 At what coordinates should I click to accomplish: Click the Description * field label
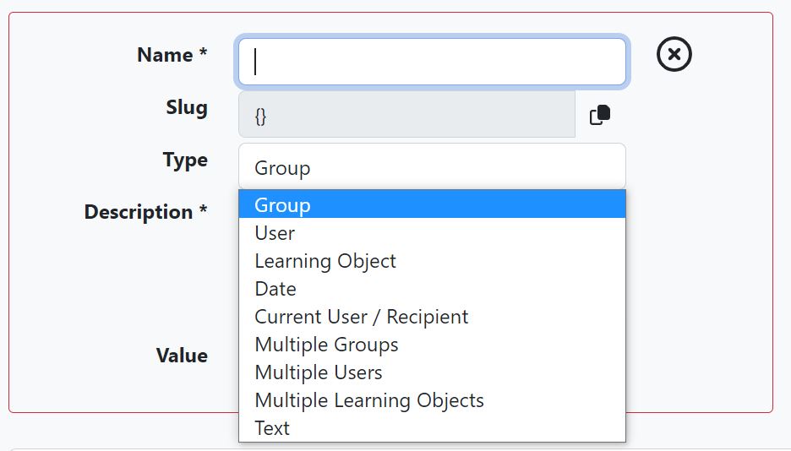tap(146, 212)
